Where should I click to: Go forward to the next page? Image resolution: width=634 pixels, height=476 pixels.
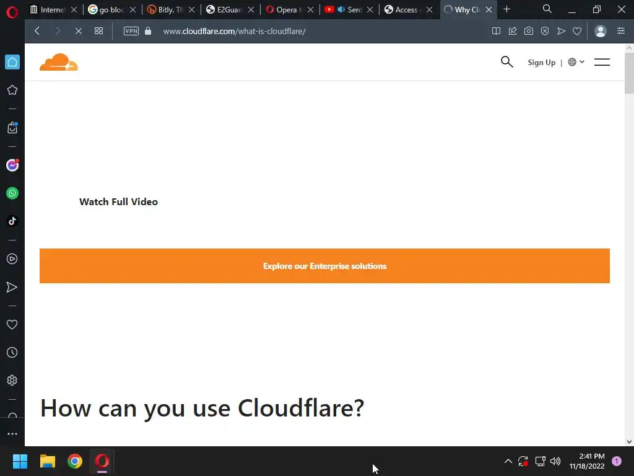58,31
